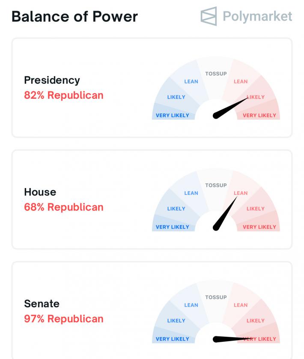Click the Balance of Power heading
Viewport: 304px width, 359px height.
tap(75, 17)
